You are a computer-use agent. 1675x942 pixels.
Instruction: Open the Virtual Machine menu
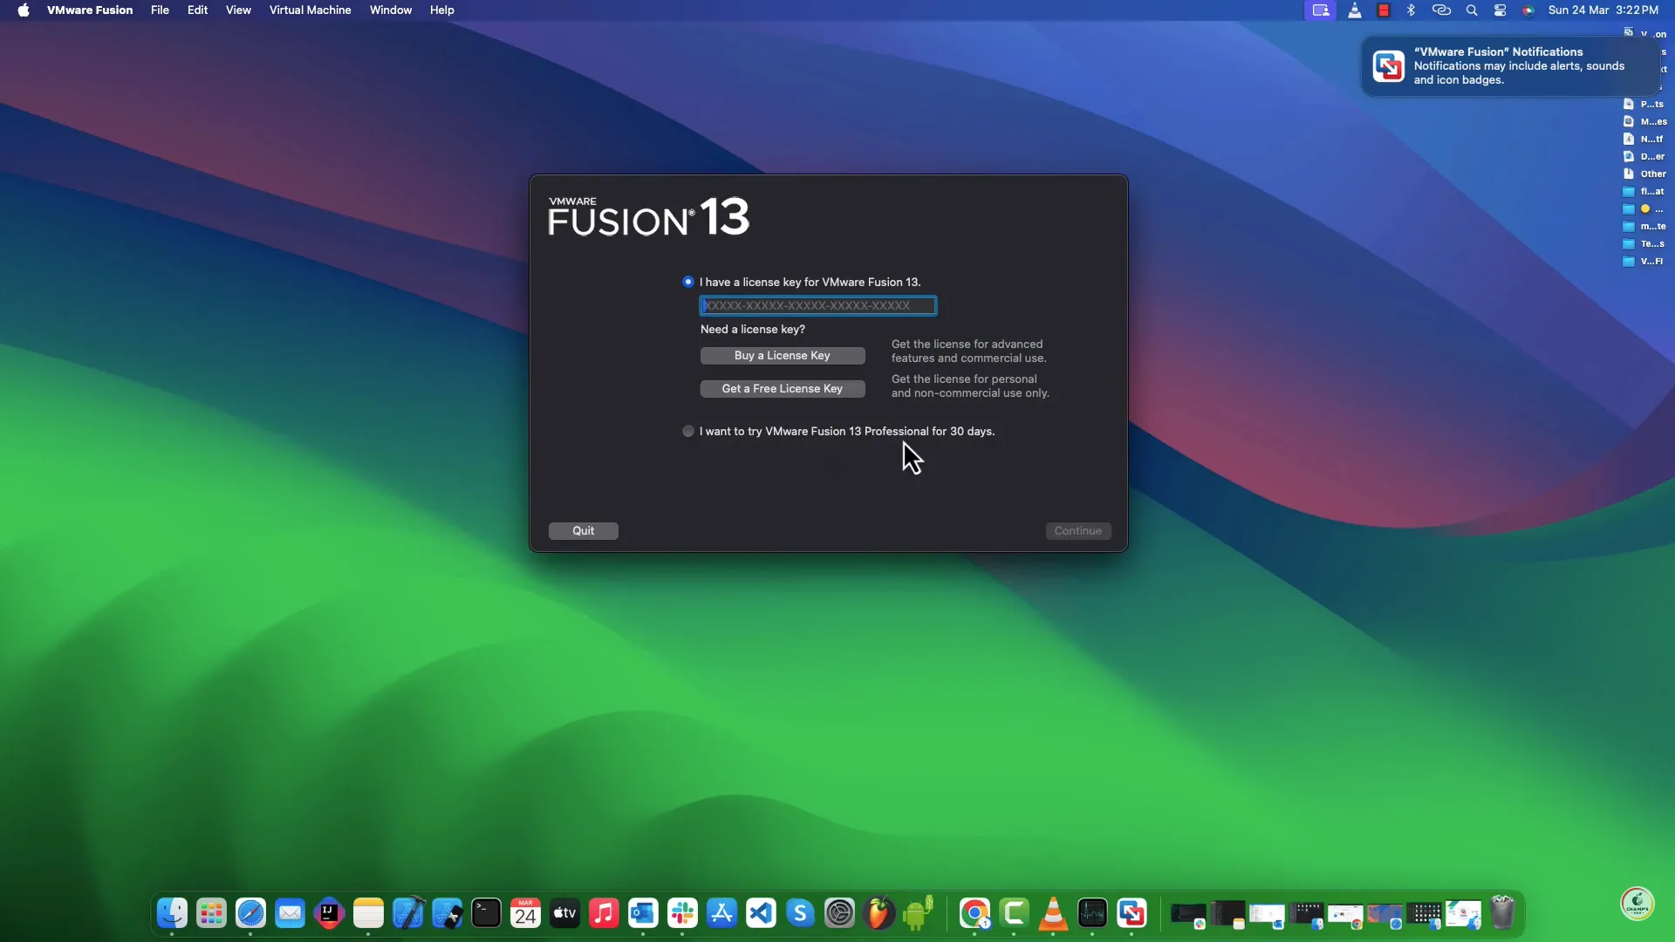310,10
